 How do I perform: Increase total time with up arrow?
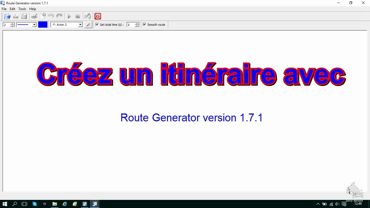[137, 24]
